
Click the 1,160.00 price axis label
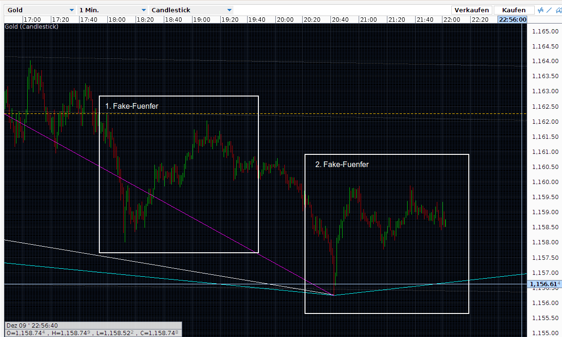[545, 182]
